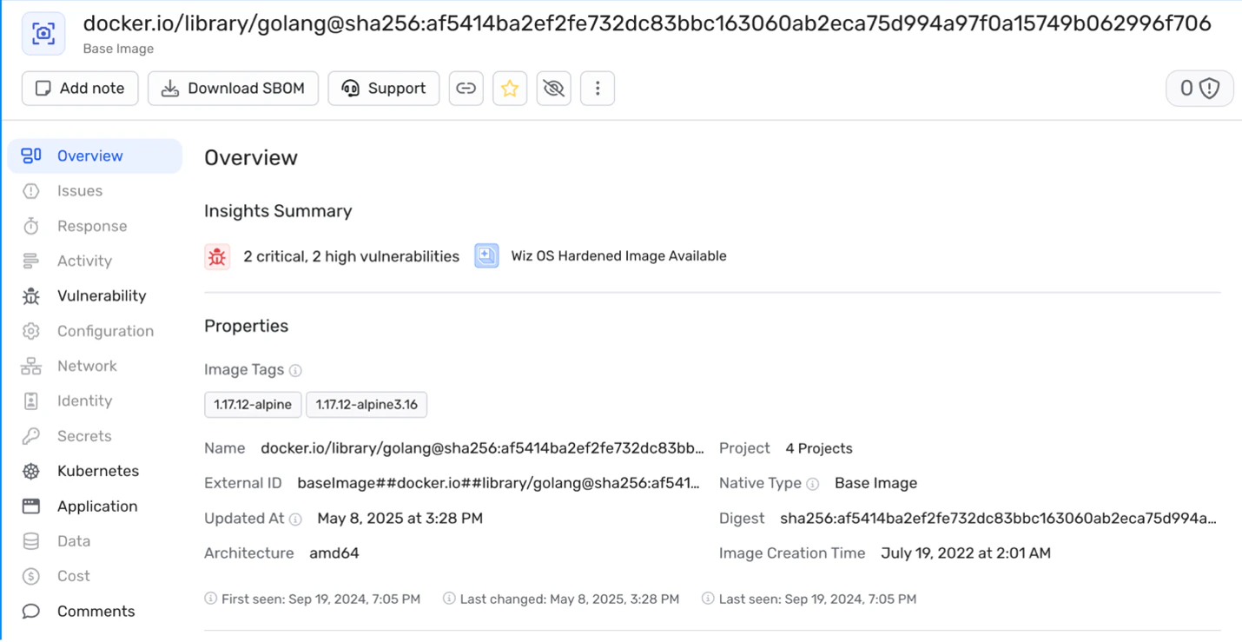Select the 1.17.12-alpine tag chip

tap(253, 404)
